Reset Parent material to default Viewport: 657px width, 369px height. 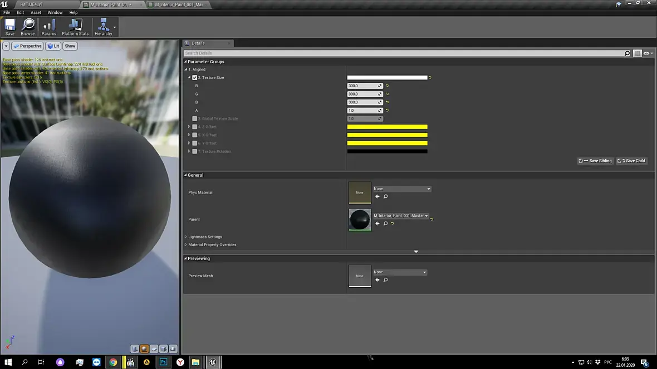click(x=393, y=223)
